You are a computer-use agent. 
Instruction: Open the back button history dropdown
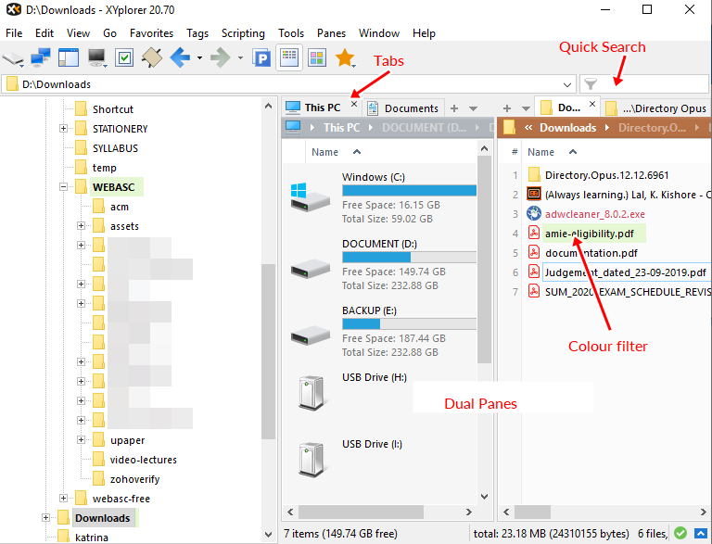point(199,58)
